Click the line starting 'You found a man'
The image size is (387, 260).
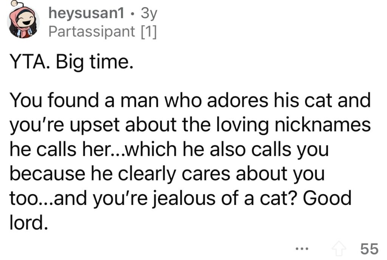click(x=190, y=100)
